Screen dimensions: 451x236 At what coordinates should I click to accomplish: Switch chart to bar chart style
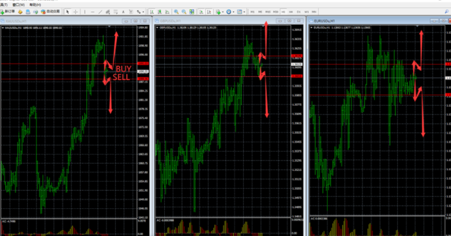click(152, 12)
